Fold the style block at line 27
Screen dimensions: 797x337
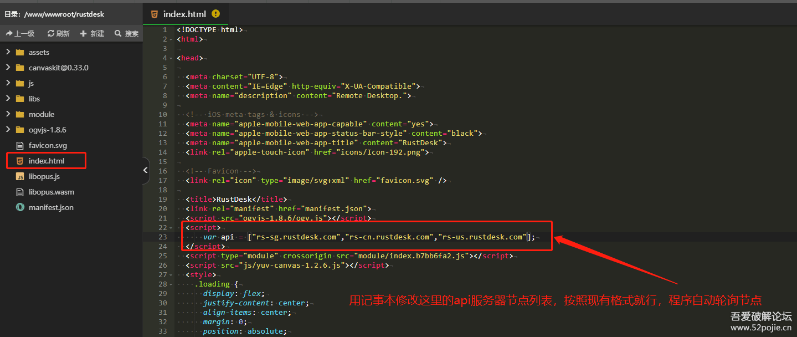(x=172, y=275)
